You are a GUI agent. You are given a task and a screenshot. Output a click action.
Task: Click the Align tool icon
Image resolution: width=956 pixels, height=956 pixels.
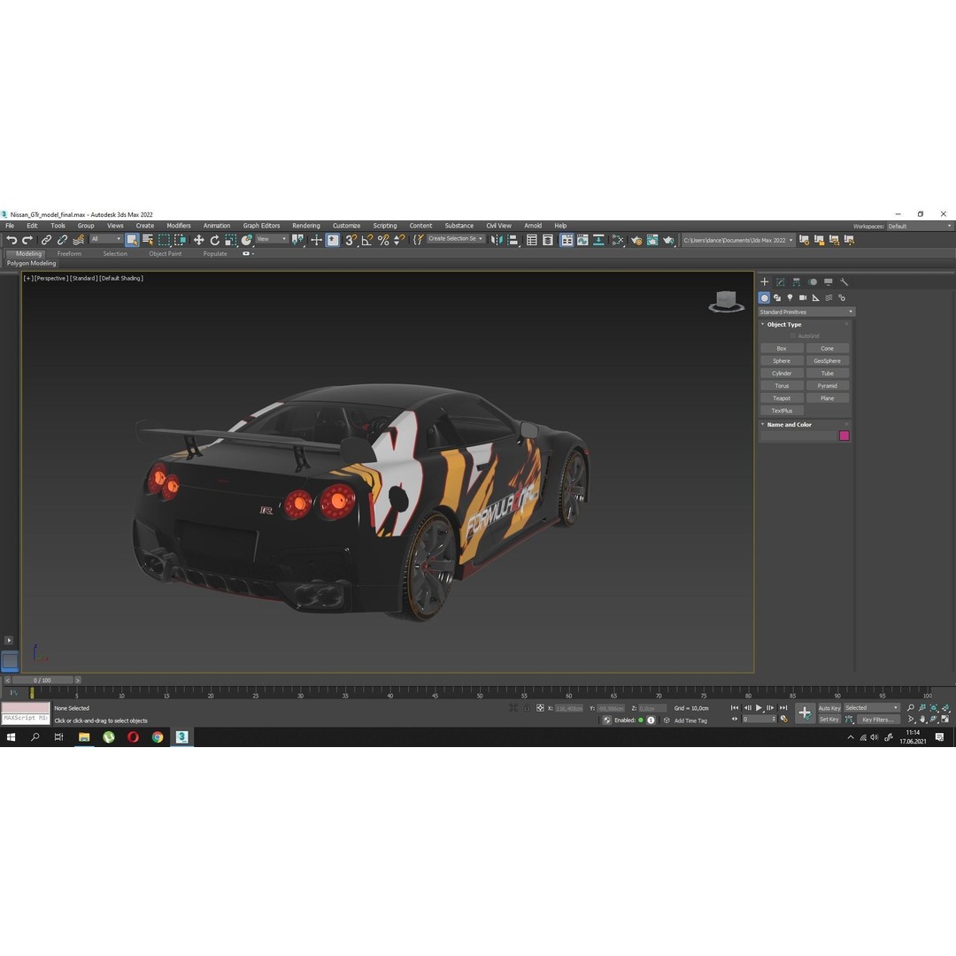(x=513, y=240)
